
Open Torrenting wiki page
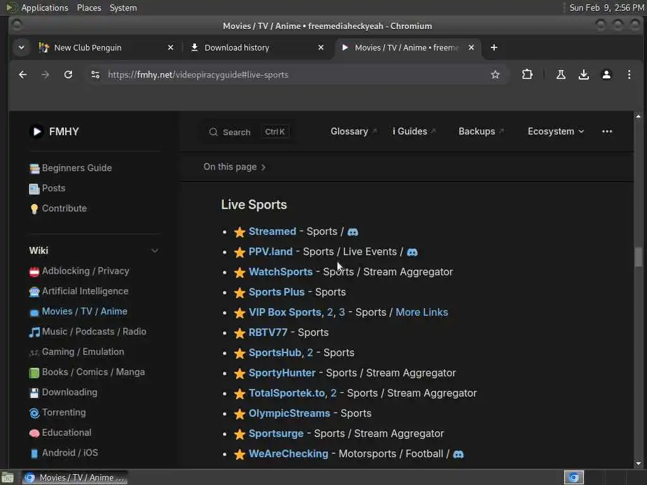pos(57,412)
